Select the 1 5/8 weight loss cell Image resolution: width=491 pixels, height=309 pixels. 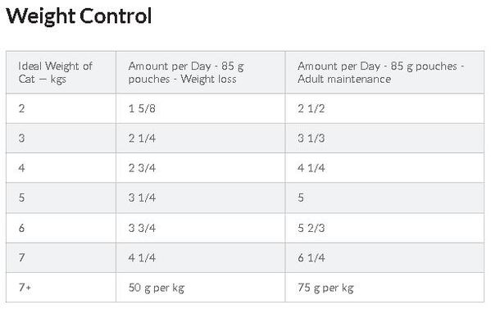tap(201, 108)
